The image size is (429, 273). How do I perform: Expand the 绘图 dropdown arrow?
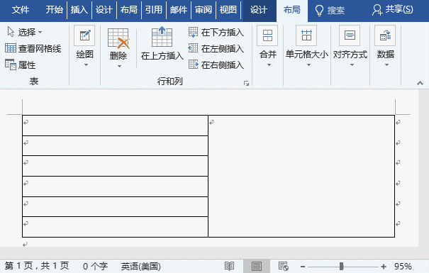[x=86, y=65]
